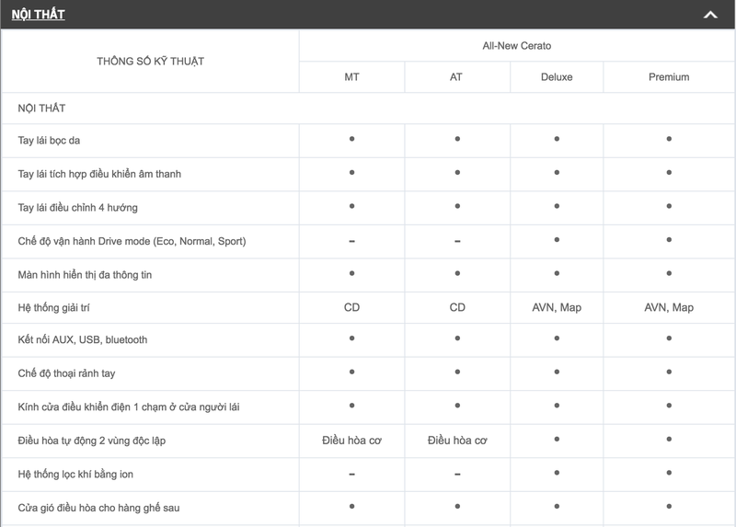Click MT dash for Hệ thống lọc khí
The width and height of the screenshot is (736, 527).
point(351,475)
